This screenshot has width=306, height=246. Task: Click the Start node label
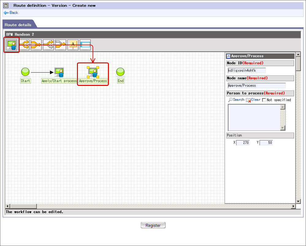(x=25, y=81)
